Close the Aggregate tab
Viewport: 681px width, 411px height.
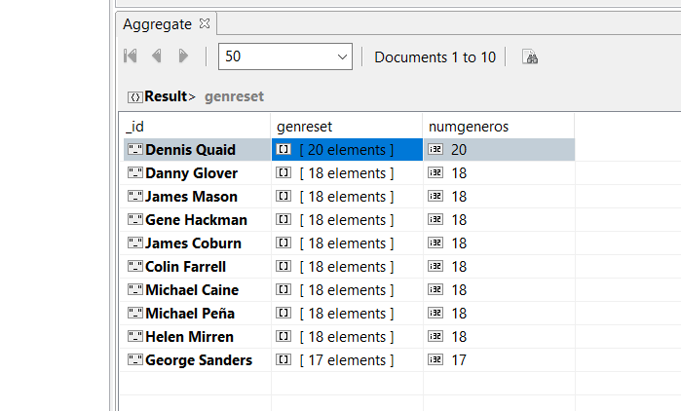(x=205, y=22)
